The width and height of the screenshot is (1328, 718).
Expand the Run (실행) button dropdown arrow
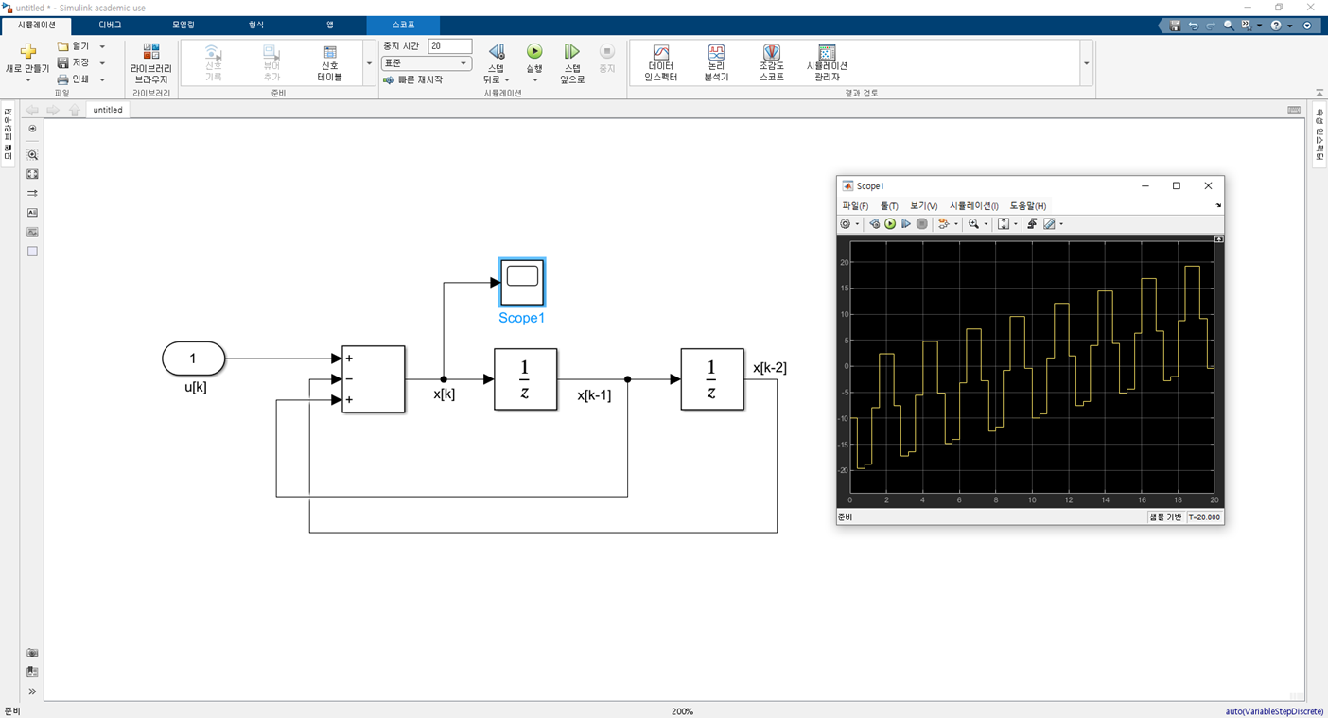tap(534, 80)
